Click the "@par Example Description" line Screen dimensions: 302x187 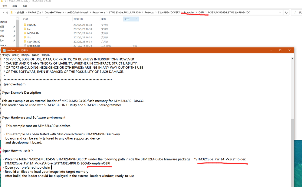point(21,92)
